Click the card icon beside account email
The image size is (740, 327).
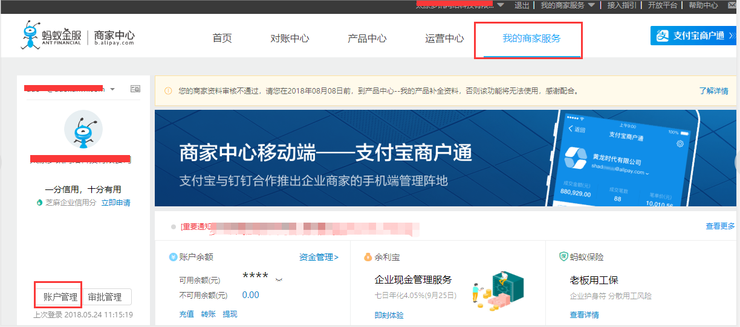pos(135,89)
